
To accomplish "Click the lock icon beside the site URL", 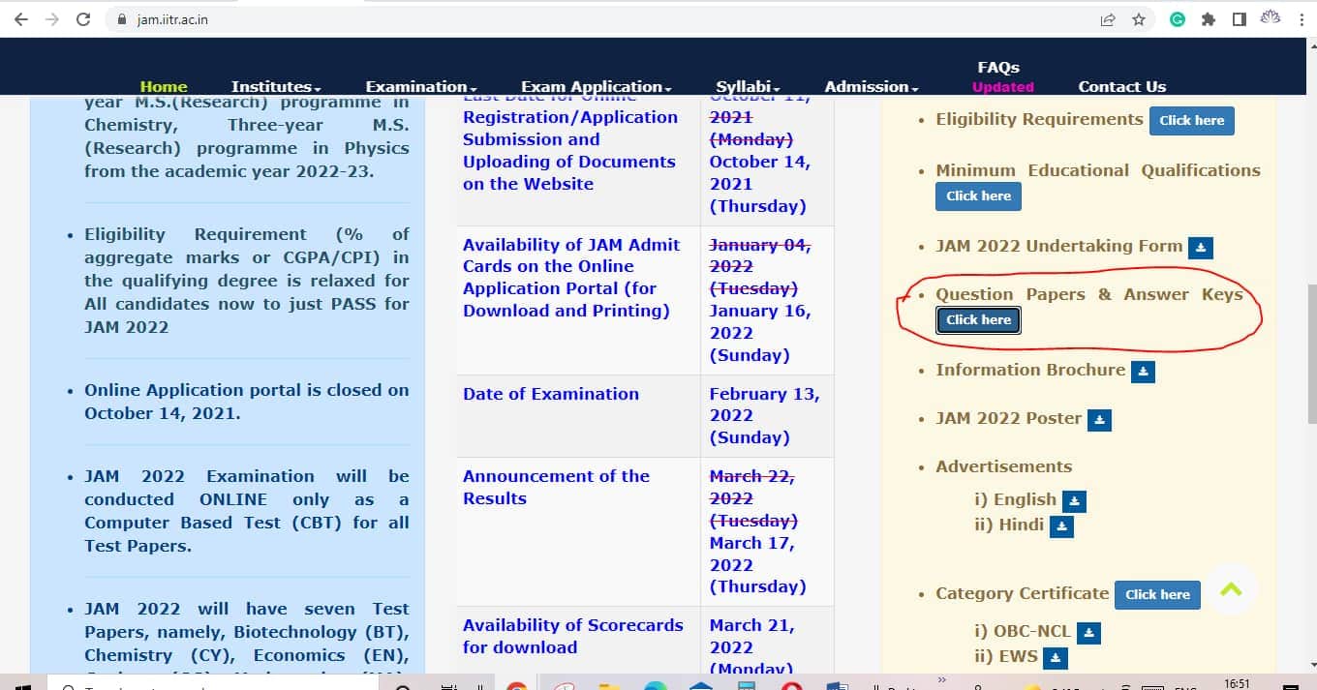I will tap(121, 19).
